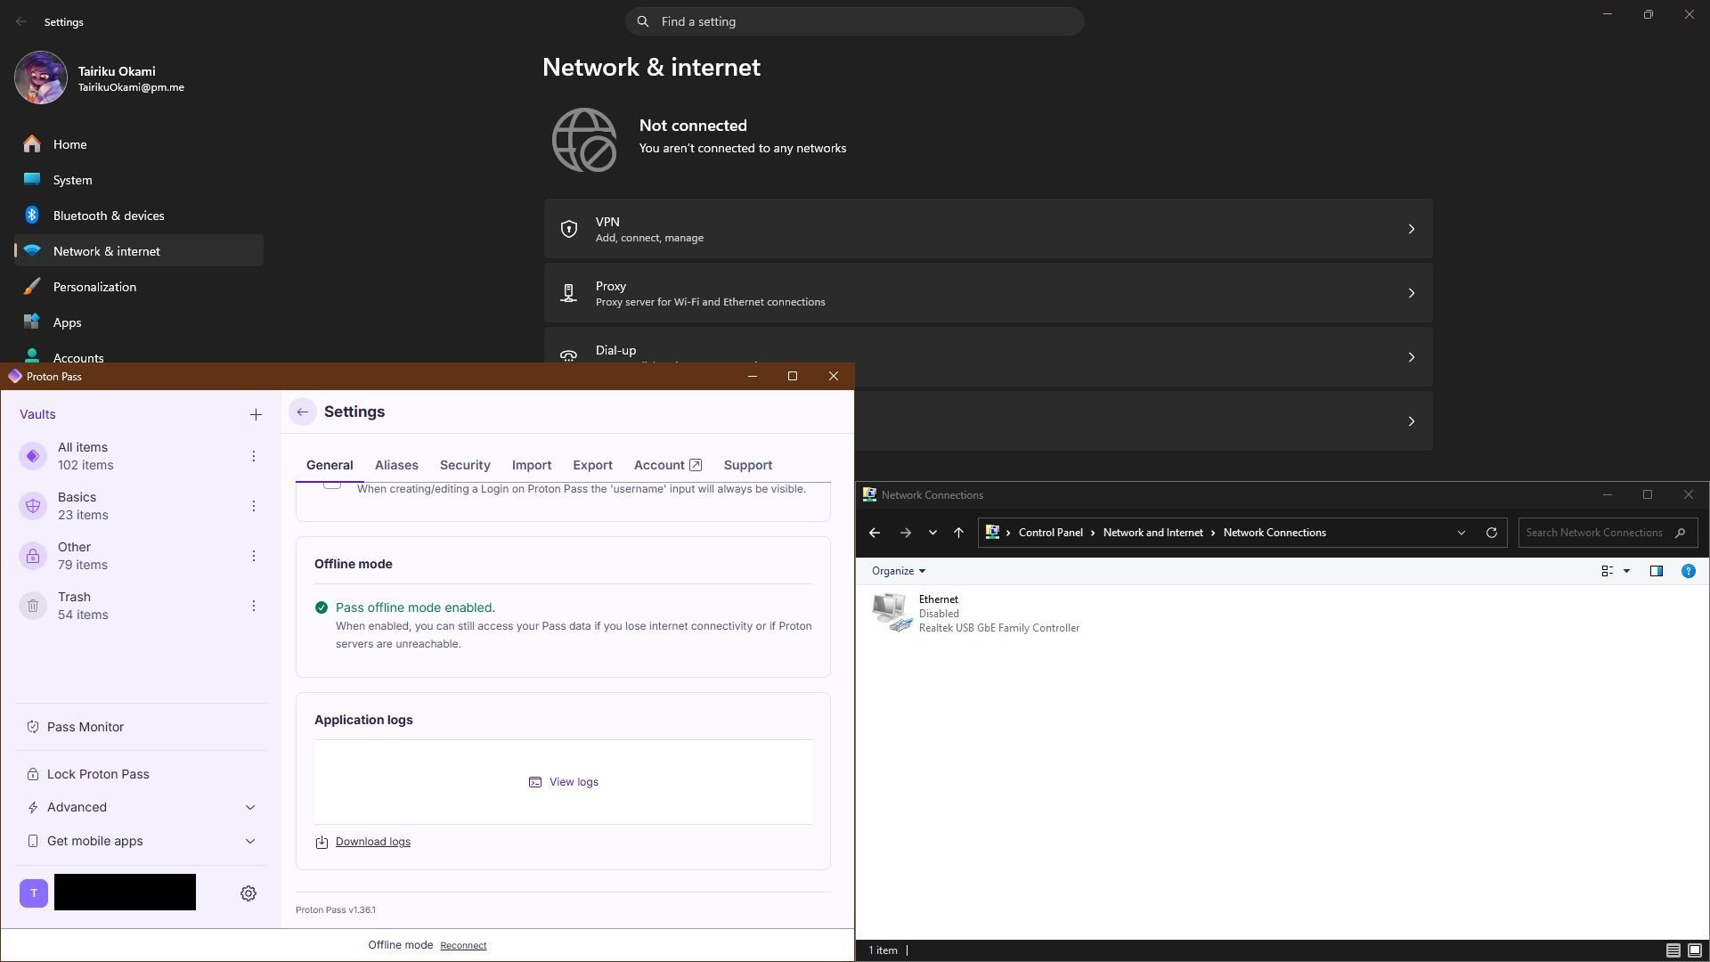Click the Reconnect link
This screenshot has height=962, width=1710.
[463, 945]
